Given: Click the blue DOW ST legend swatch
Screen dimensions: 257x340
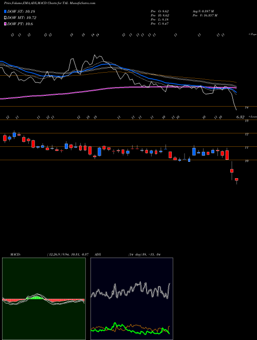Looking at the screenshot, I should coord(5,11).
